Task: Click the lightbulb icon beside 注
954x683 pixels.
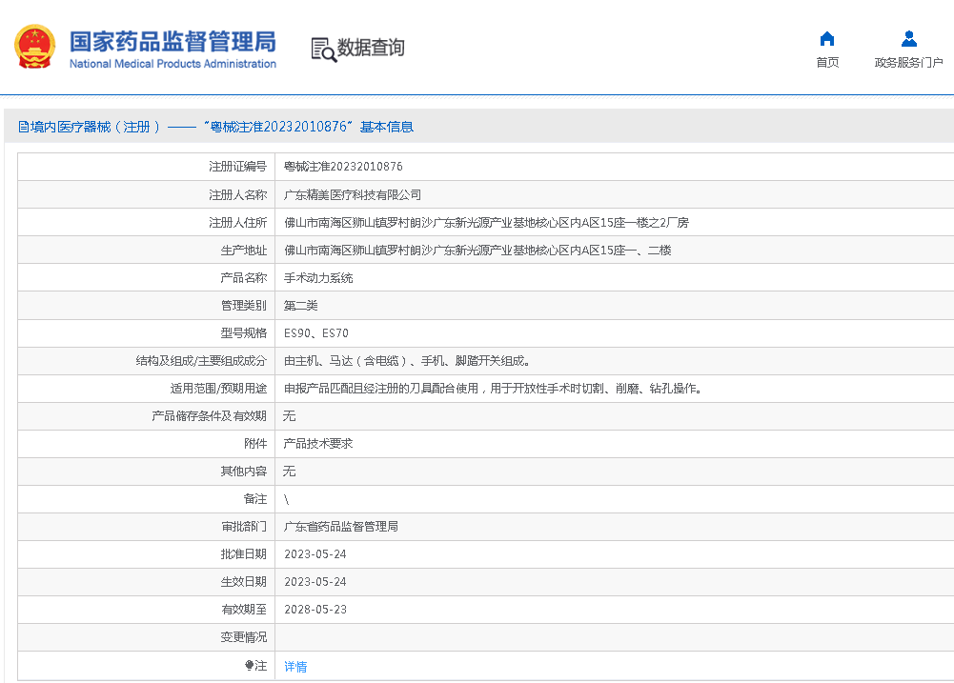Action: click(250, 666)
